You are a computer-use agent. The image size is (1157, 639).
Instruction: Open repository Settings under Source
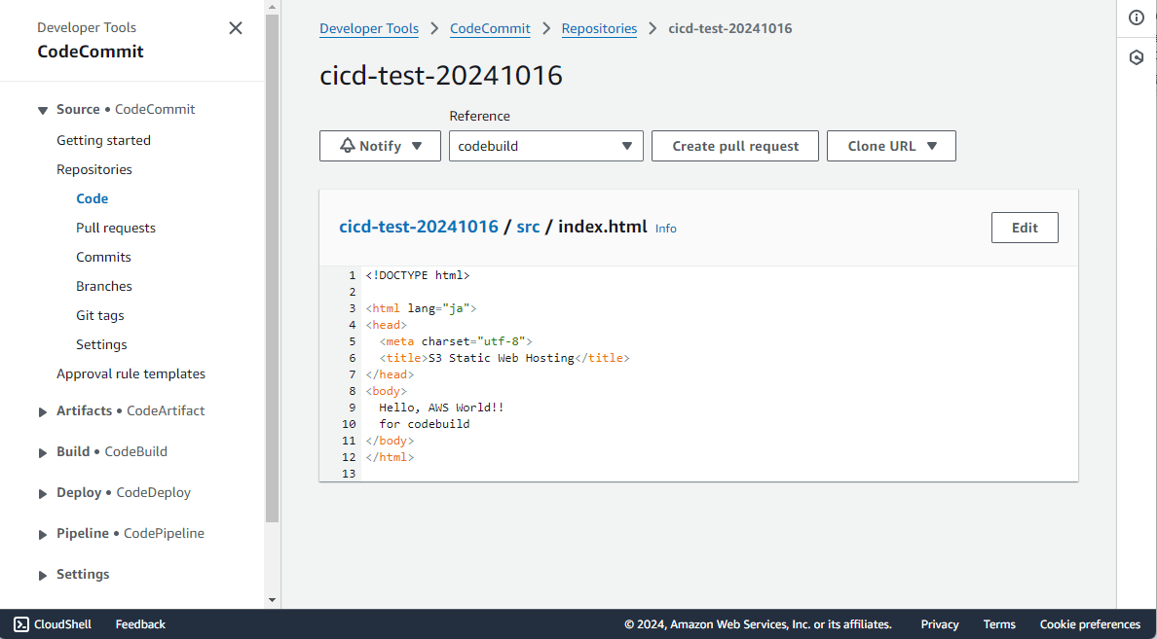point(101,344)
